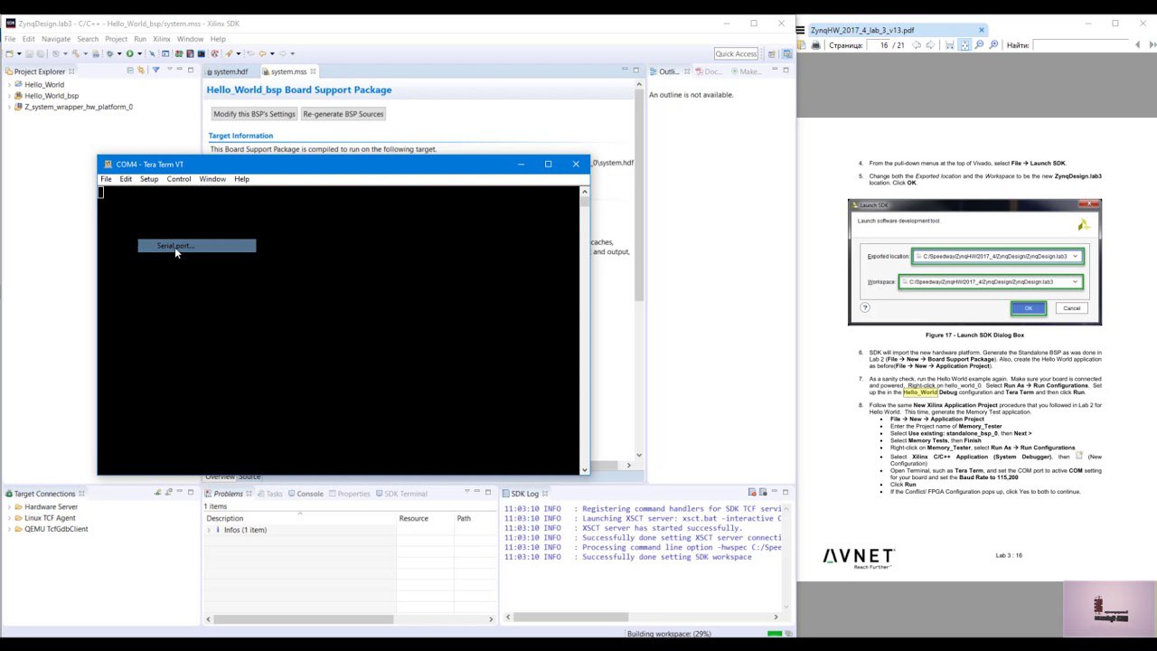1157x651 pixels.
Task: Click the New wizard icon in SDK toolbar
Action: [x=9, y=53]
